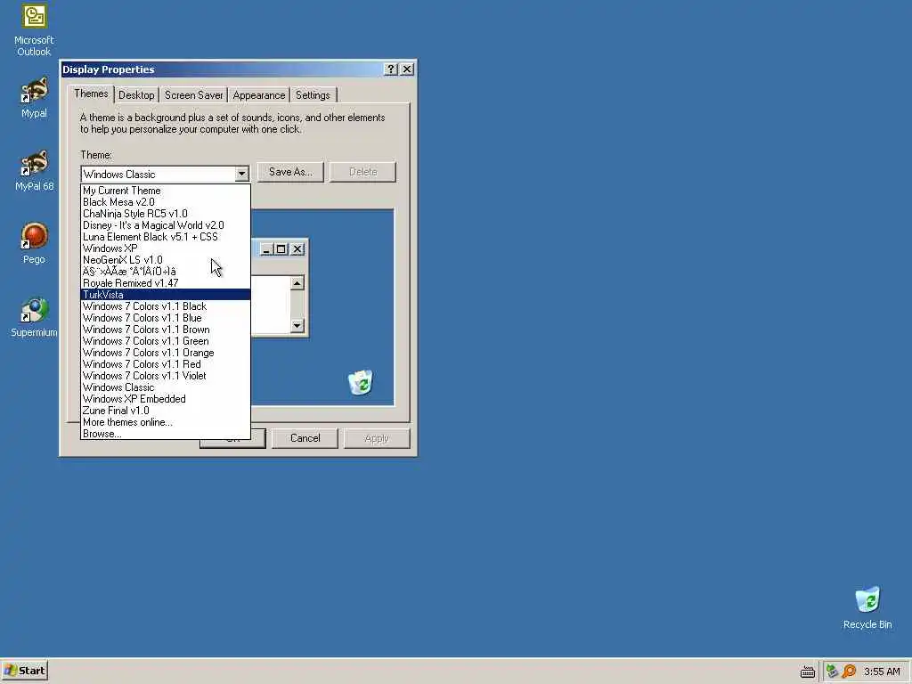Click the taskbar clock showing 3:55 AM

pos(881,672)
